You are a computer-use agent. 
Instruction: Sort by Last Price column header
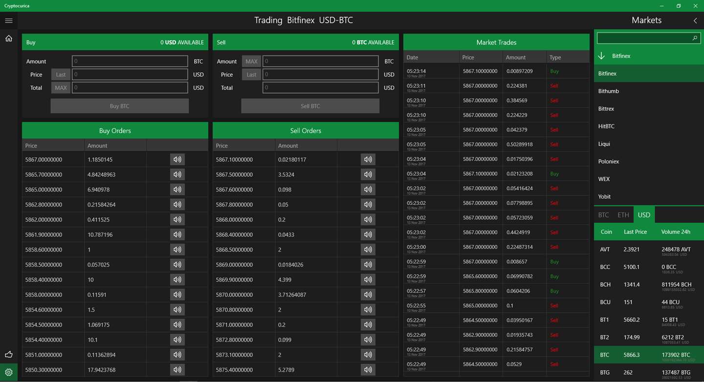[x=635, y=232]
